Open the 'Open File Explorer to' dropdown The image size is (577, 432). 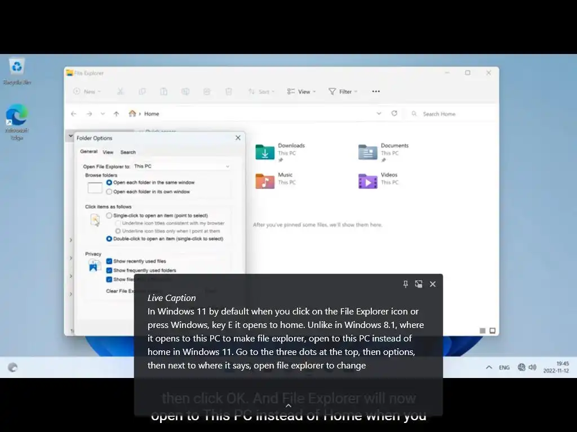tap(182, 166)
